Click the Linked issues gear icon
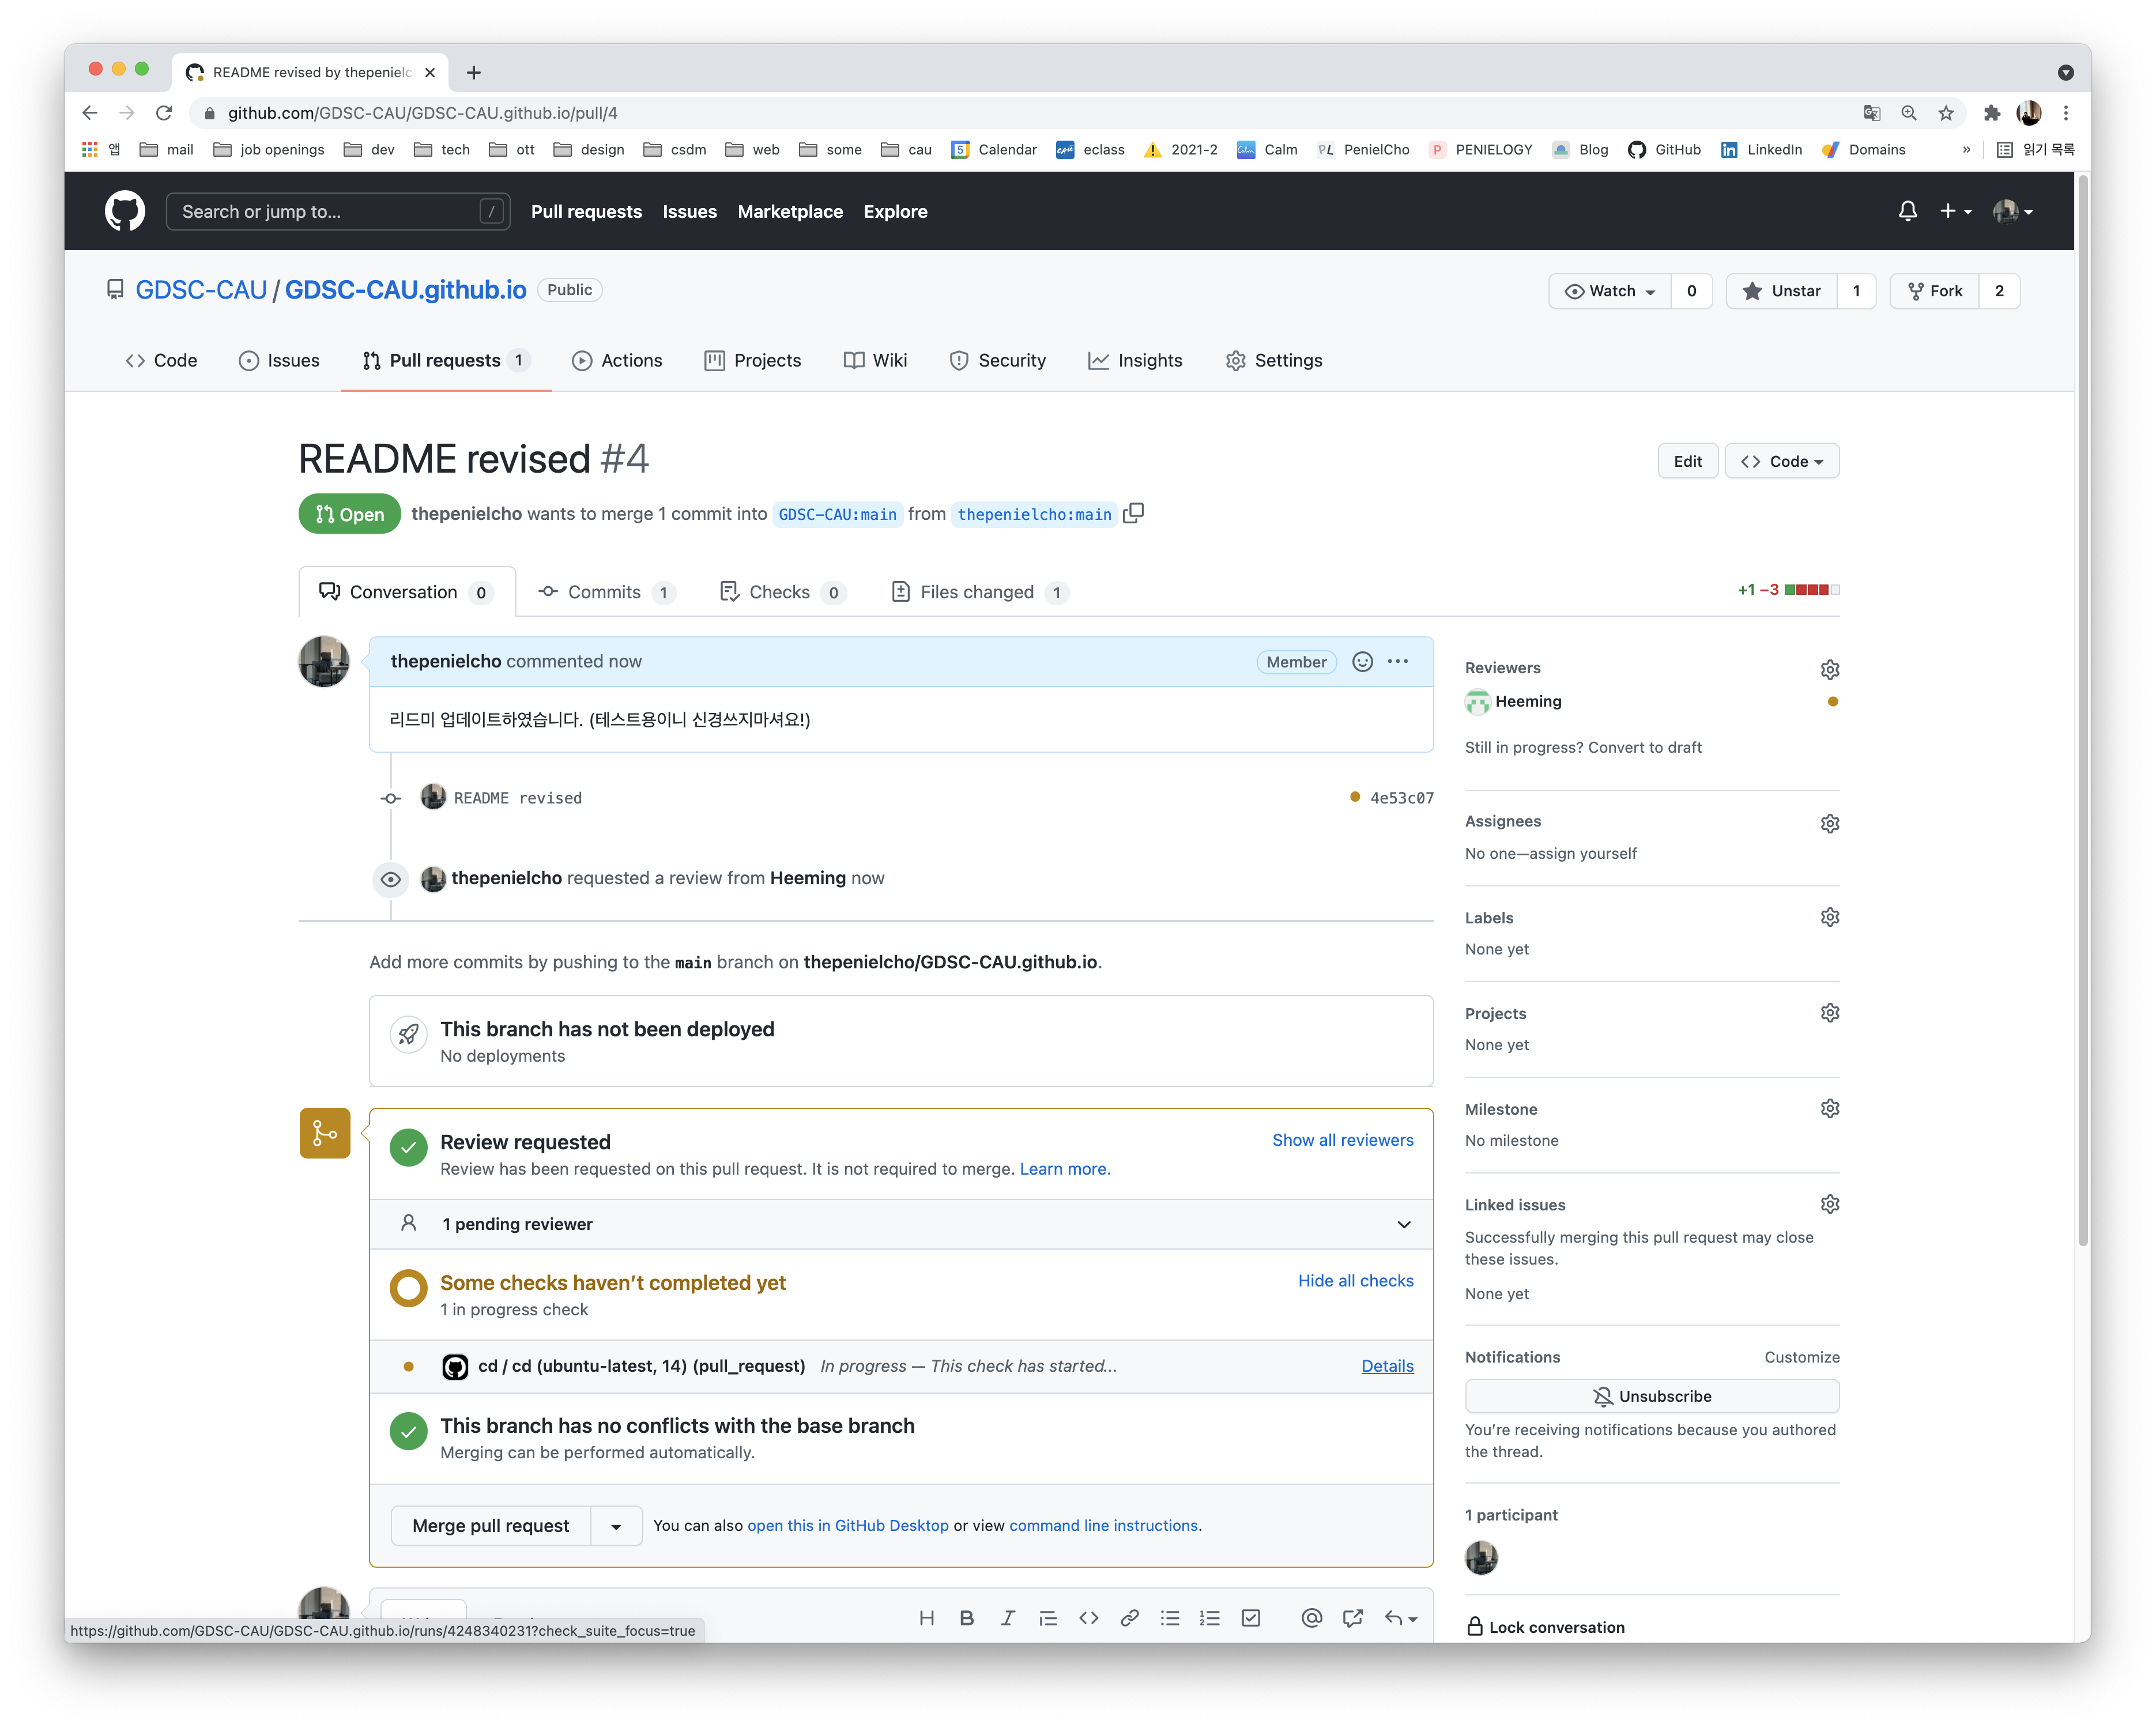This screenshot has width=2156, height=1728. 1829,1205
